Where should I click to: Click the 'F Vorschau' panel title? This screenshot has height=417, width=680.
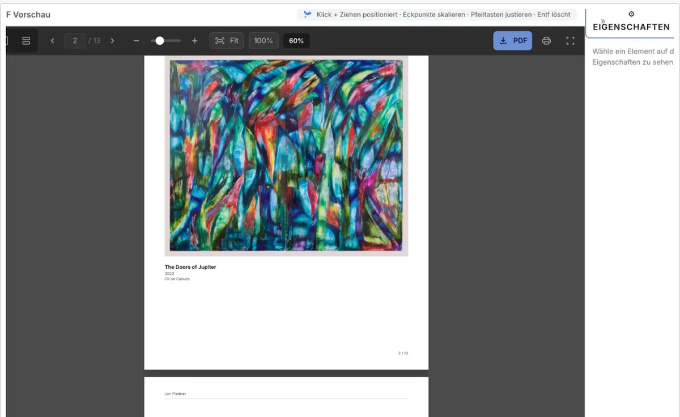coord(28,15)
